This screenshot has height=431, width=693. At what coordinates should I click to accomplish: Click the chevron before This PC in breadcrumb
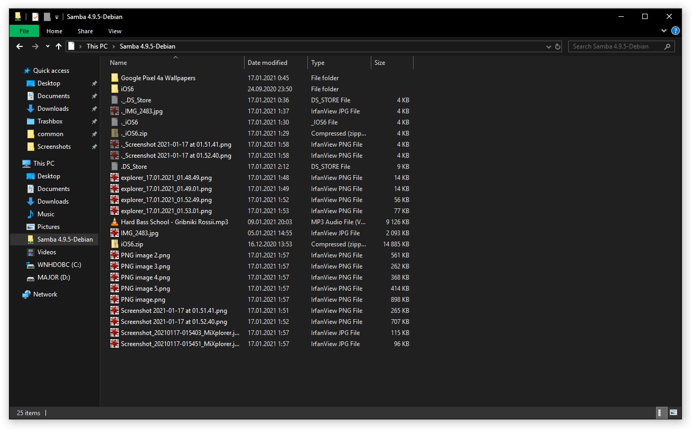click(81, 46)
